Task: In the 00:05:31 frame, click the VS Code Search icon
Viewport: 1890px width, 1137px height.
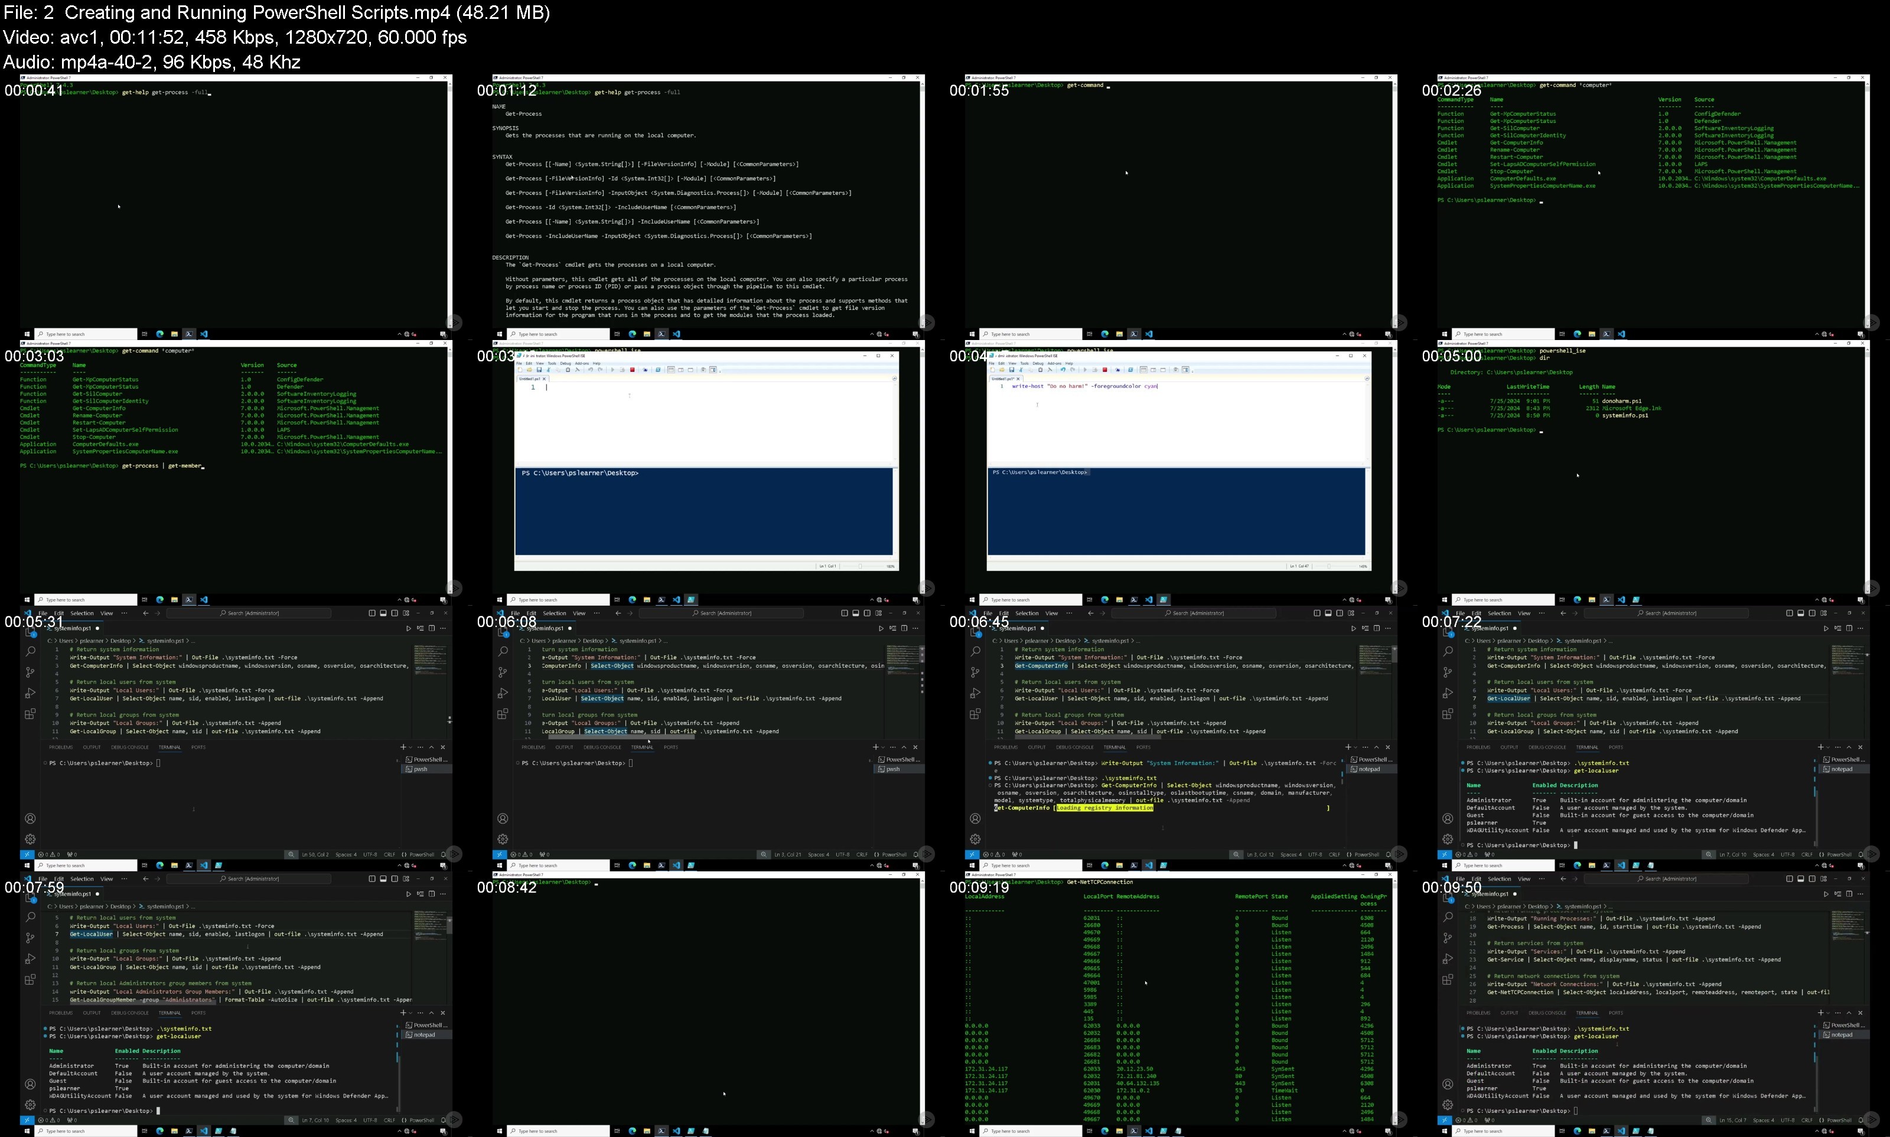Action: click(30, 651)
